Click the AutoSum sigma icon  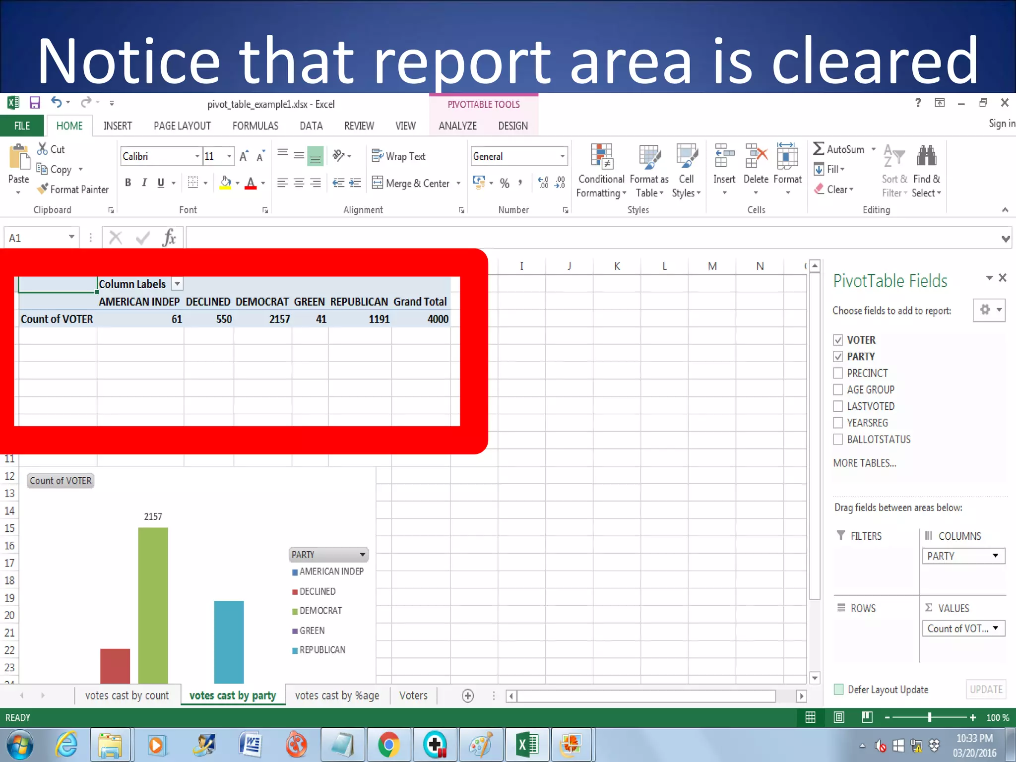[819, 149]
